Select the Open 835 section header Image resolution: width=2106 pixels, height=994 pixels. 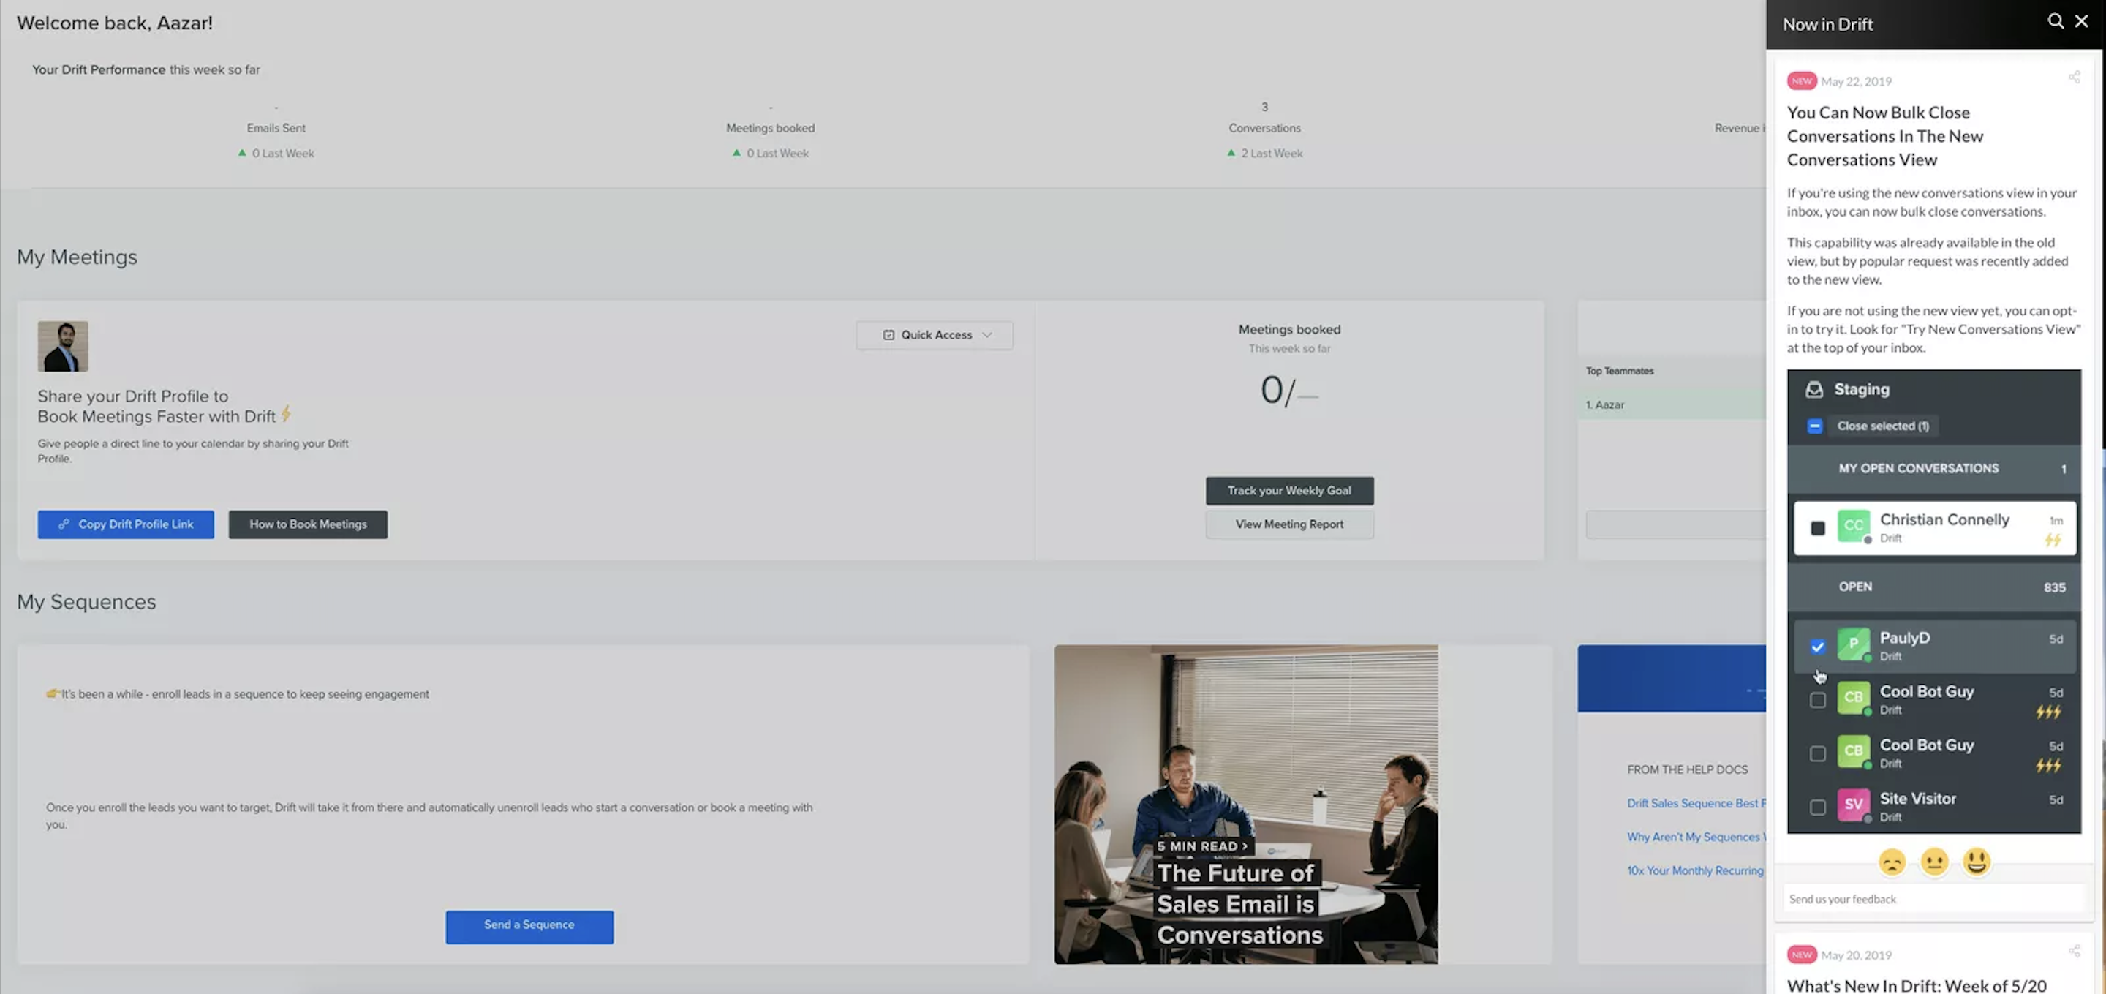[1933, 588]
